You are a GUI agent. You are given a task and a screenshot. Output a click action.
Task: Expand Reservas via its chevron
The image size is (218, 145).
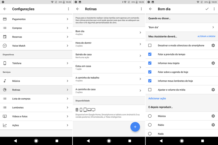tap(67, 37)
